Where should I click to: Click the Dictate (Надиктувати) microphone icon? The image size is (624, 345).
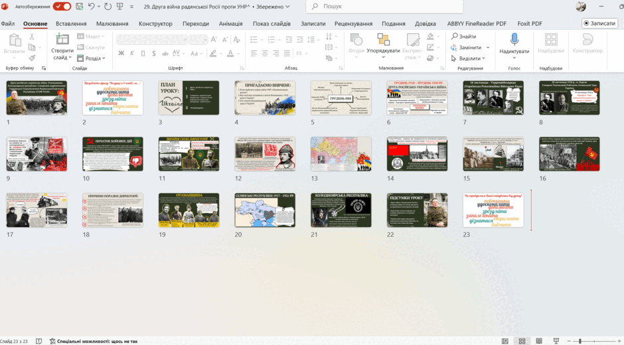coord(514,39)
